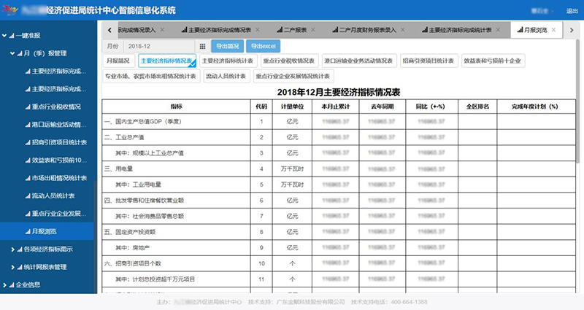Viewport: 584px width, 310px height.
Task: Close the 二产报表 tab
Action: pyautogui.click(x=313, y=30)
